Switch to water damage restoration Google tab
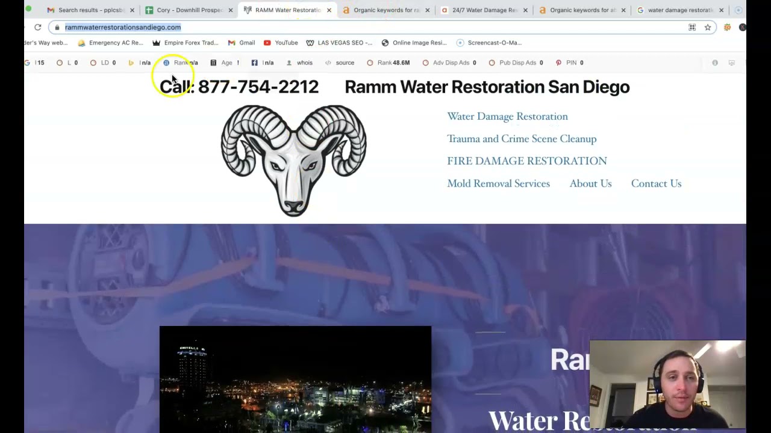This screenshot has height=433, width=771. pyautogui.click(x=681, y=10)
